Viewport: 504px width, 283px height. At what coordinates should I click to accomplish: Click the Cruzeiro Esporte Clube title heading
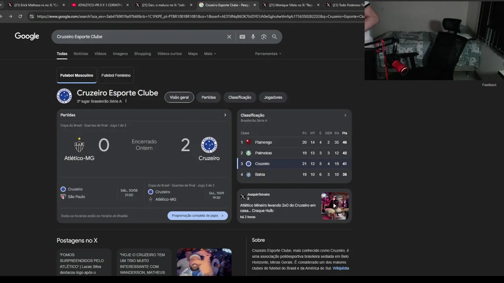[117, 93]
